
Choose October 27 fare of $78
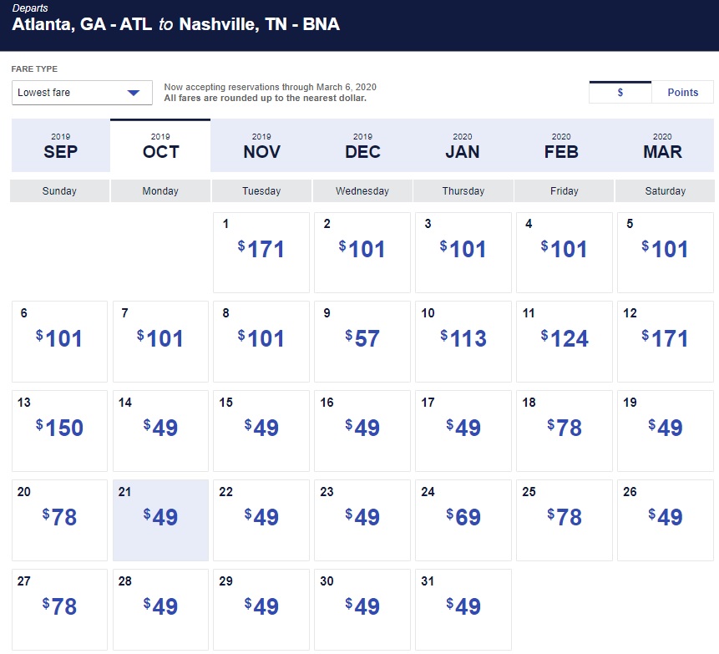60,609
